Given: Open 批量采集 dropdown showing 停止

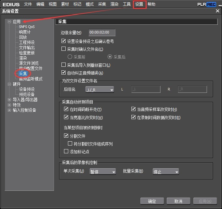Looking at the screenshot, I should tap(166, 172).
